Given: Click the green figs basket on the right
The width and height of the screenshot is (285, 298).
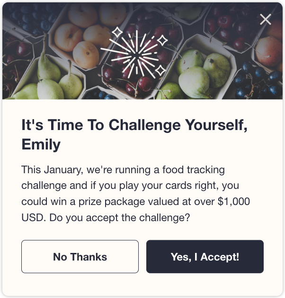Looking at the screenshot, I should pyautogui.click(x=202, y=73).
